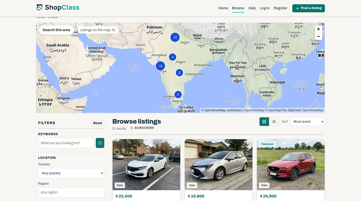Open the white Honda car listing photo
361x201 pixels.
pos(146,165)
